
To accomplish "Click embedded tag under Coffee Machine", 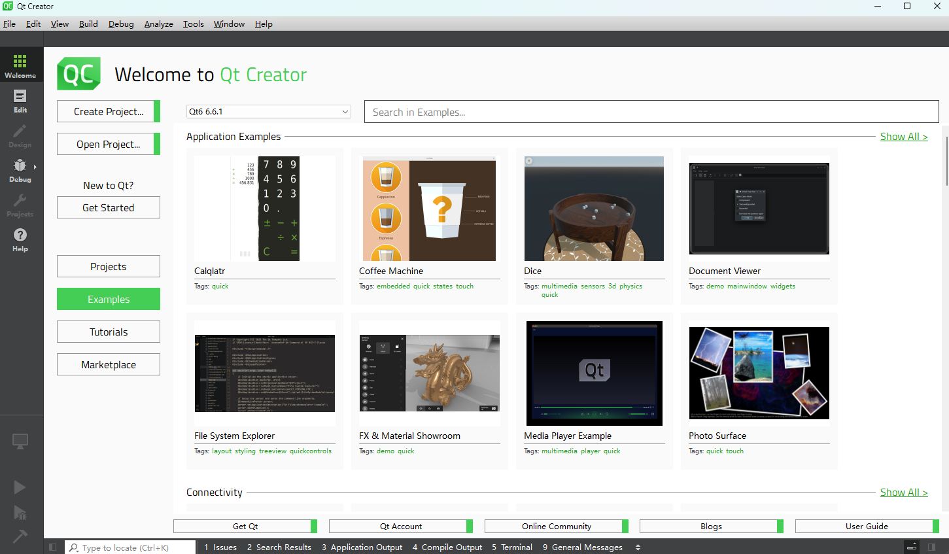I will (393, 286).
